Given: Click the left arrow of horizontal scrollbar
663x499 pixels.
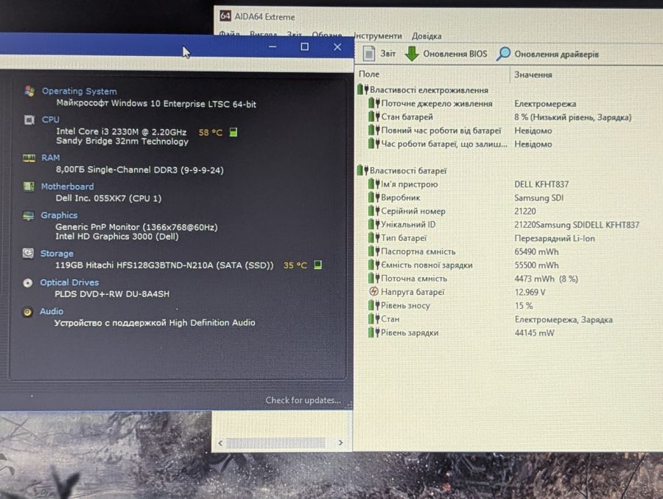Looking at the screenshot, I should click(220, 443).
